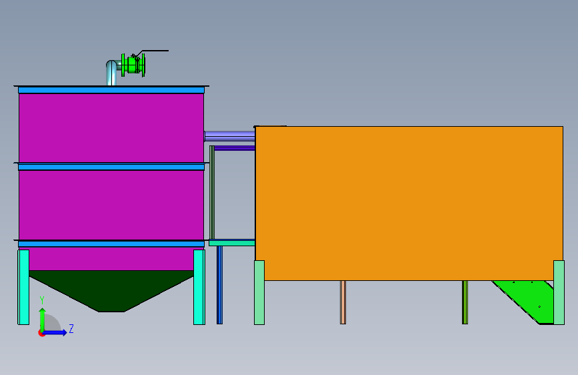
Task: Select the top blue flange band
Action: [111, 90]
